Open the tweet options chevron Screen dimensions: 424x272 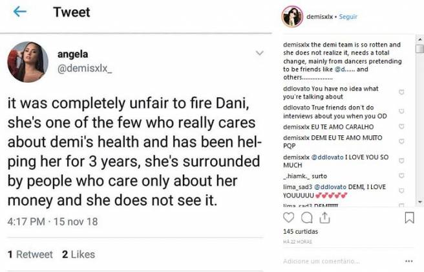tap(260, 53)
